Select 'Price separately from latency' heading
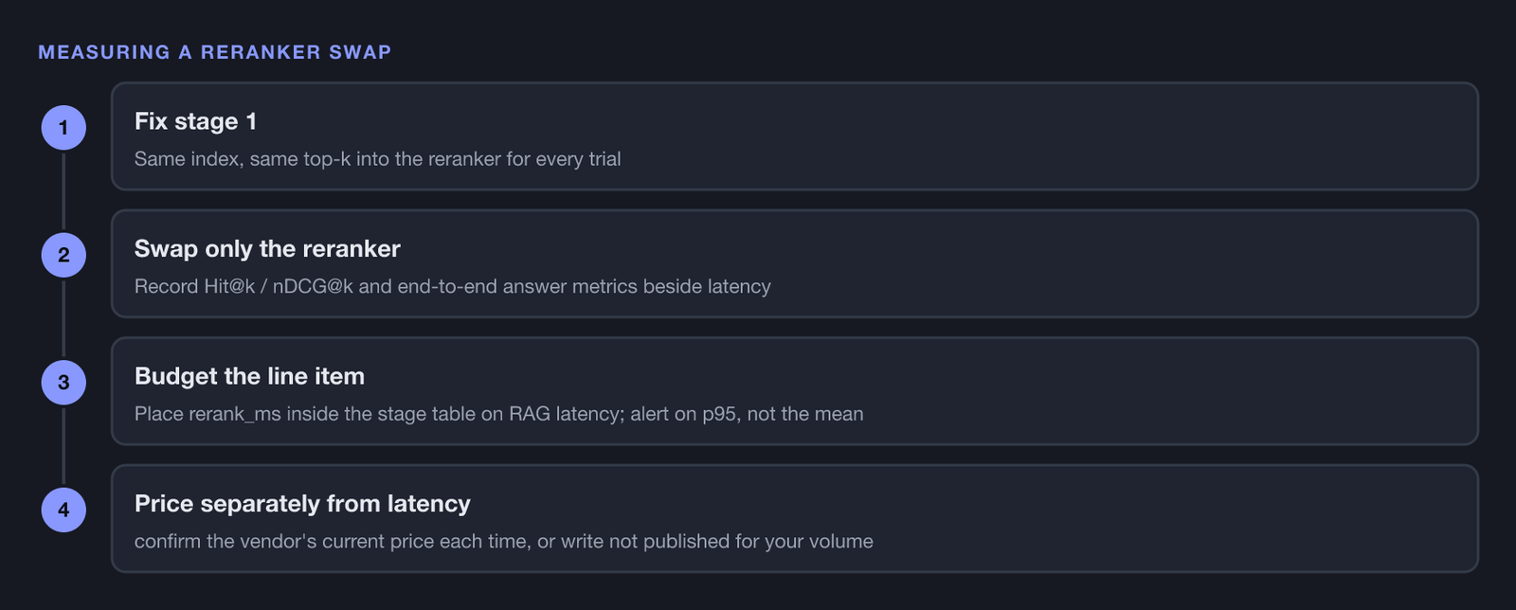Viewport: 1516px width, 610px height. coord(302,503)
